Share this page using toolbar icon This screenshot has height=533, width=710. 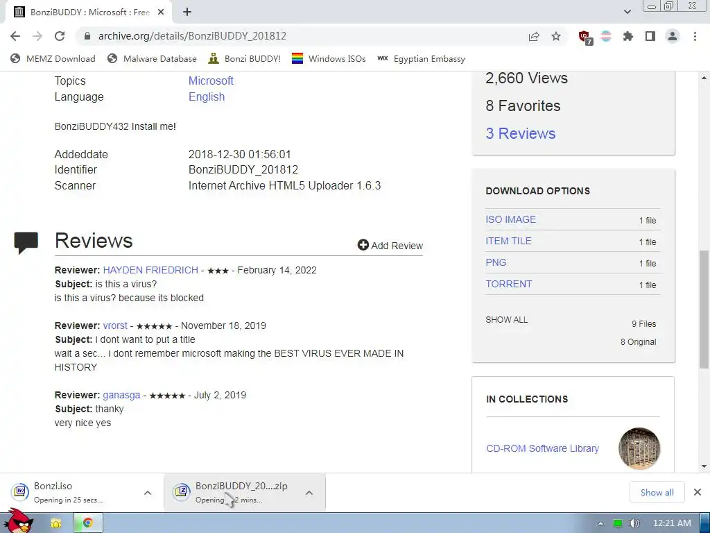[x=534, y=36]
